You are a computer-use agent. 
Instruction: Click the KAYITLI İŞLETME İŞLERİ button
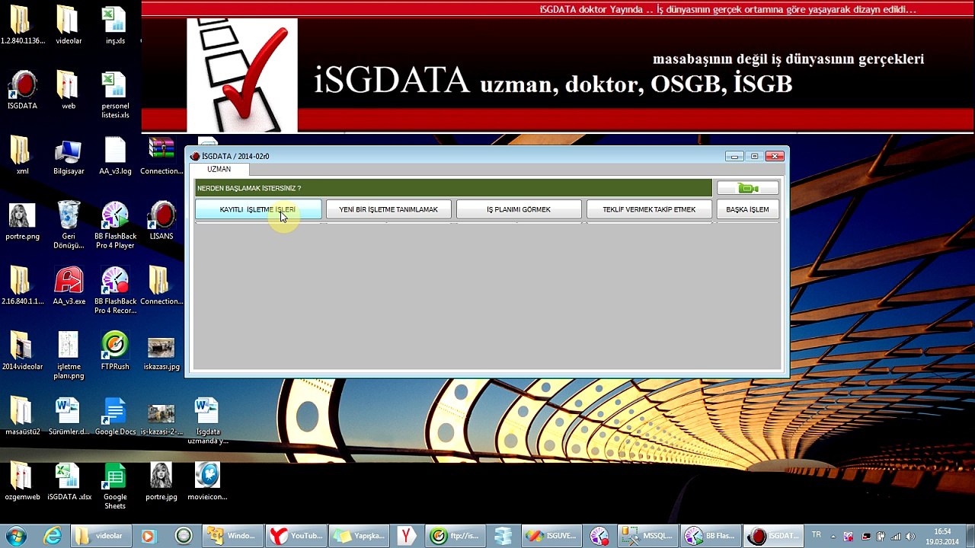tap(258, 209)
